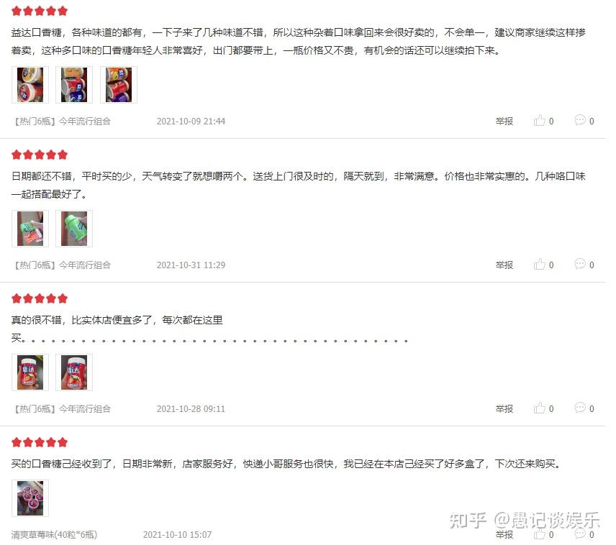
Task: Open comments on the 2021-10-09 review
Action: tap(584, 121)
